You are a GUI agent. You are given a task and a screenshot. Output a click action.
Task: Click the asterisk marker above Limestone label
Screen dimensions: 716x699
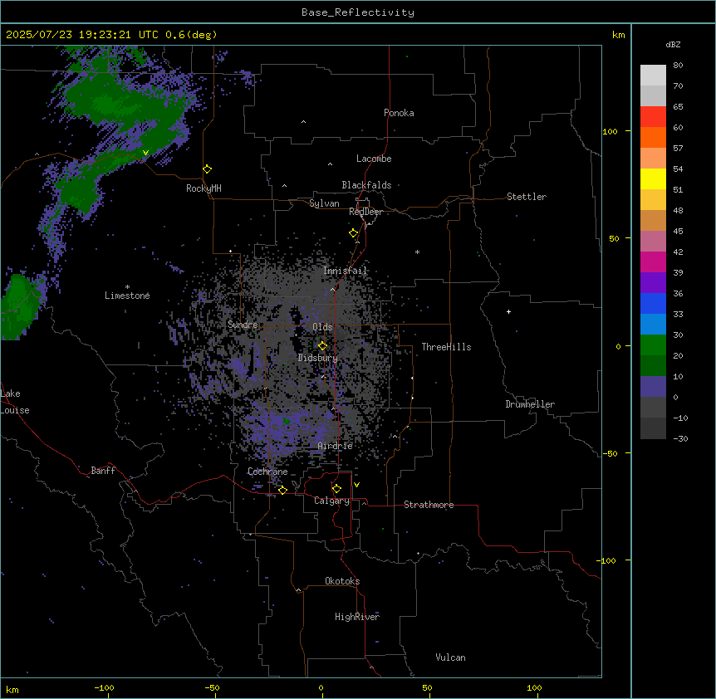click(x=127, y=287)
